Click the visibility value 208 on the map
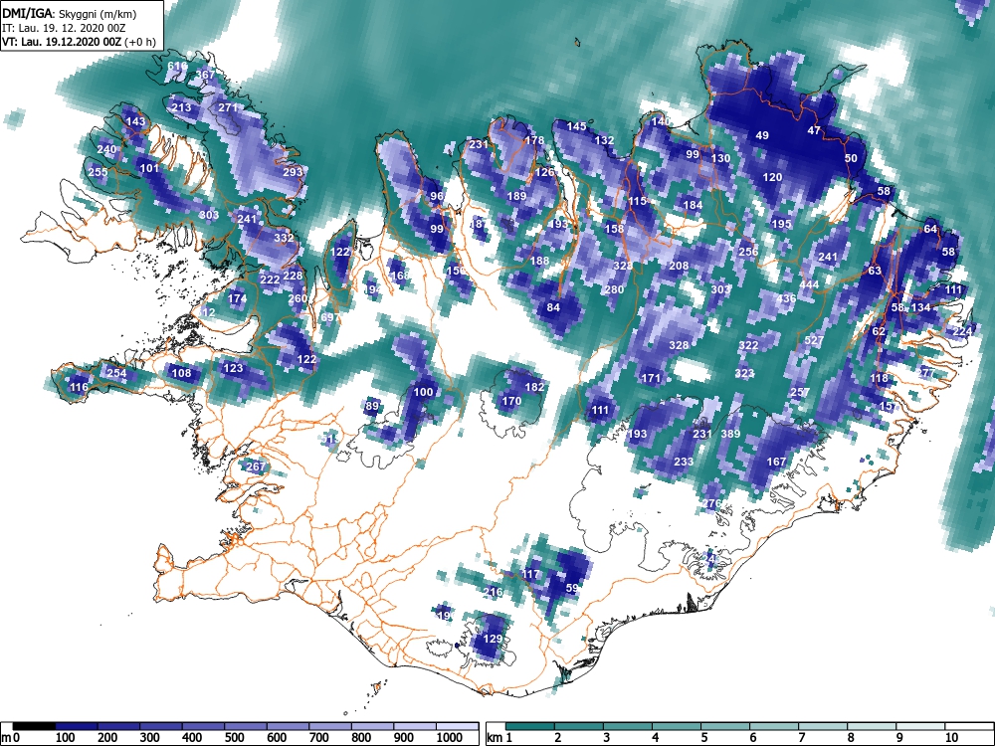Viewport: 995px width, 746px height. click(x=679, y=266)
